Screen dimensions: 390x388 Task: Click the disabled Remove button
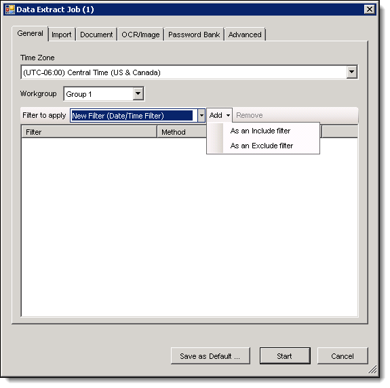tap(249, 115)
